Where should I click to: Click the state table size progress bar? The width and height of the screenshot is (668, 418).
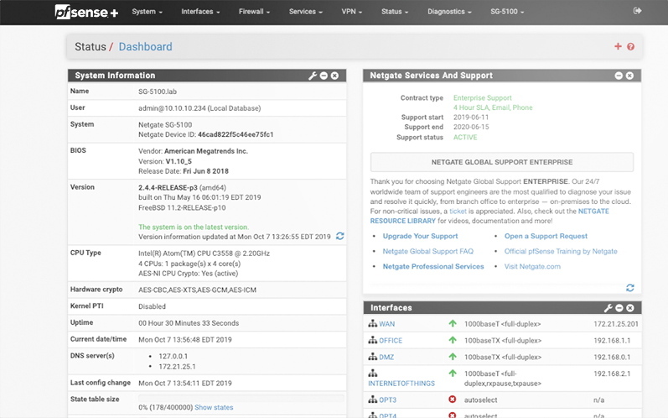[241, 398]
